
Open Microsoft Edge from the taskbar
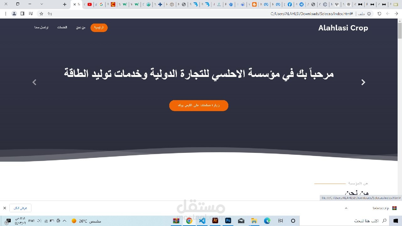coord(267,221)
